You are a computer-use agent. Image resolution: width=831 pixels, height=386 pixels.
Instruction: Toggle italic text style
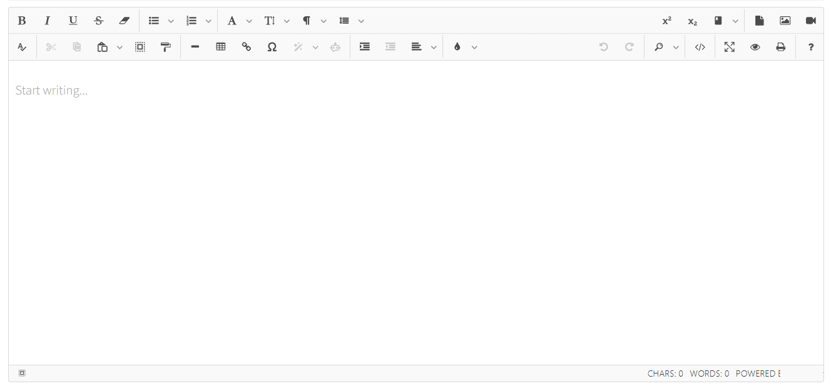[x=47, y=21]
